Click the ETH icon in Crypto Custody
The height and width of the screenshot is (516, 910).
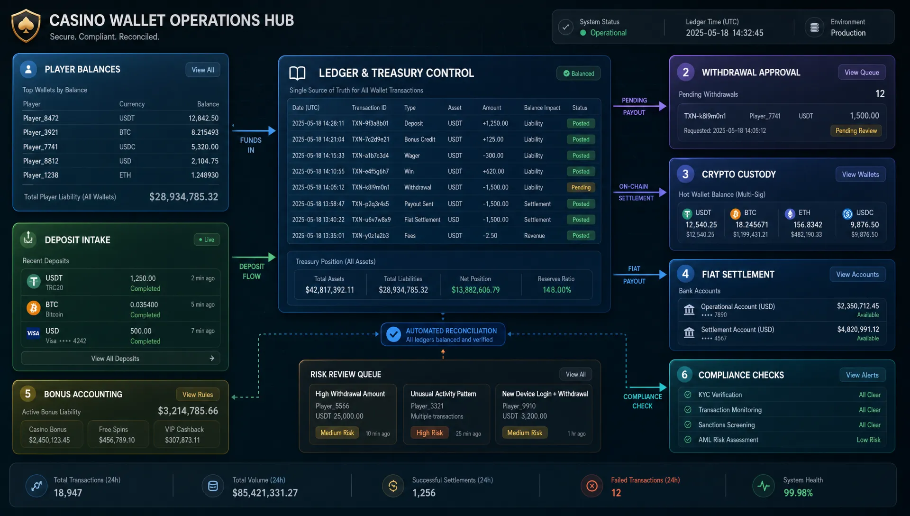point(790,214)
